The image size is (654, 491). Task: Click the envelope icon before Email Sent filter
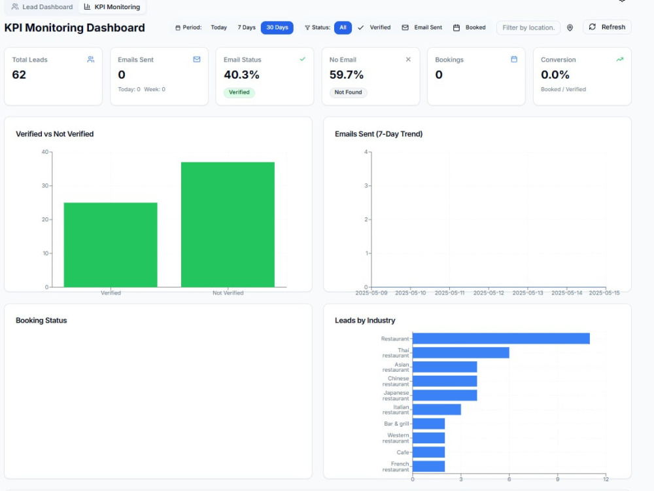point(405,27)
